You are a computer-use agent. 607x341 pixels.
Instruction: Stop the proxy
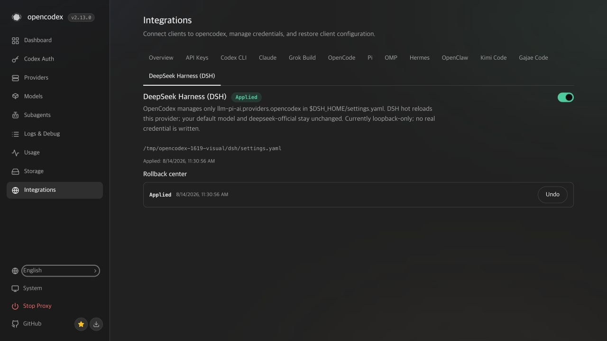click(x=37, y=306)
